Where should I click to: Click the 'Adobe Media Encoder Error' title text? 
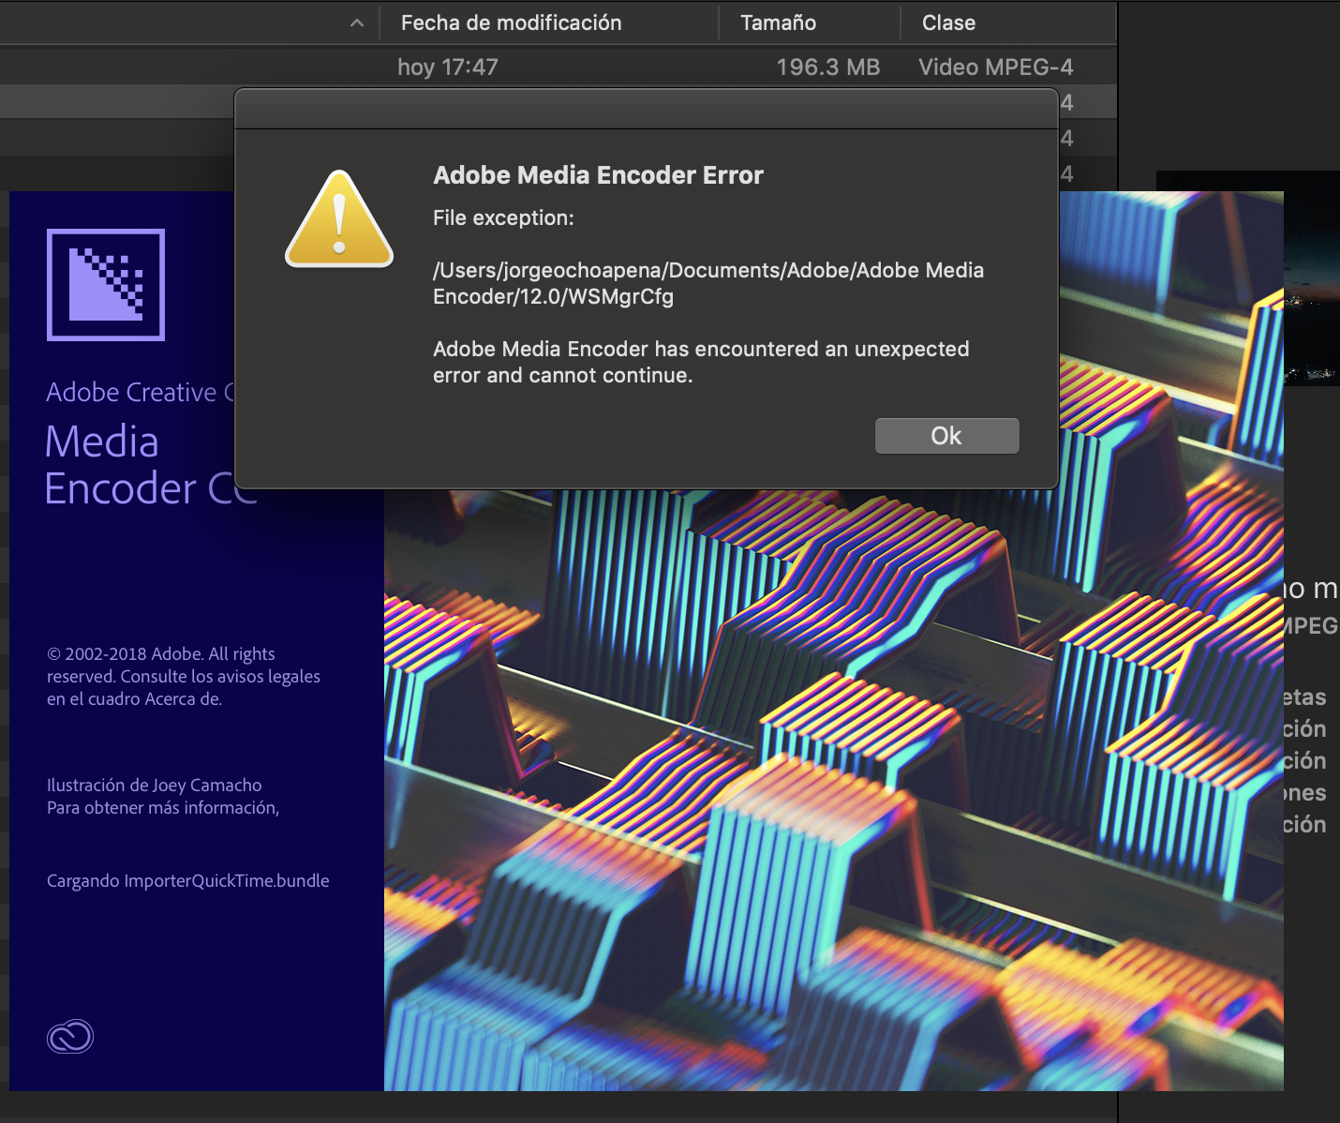point(598,175)
